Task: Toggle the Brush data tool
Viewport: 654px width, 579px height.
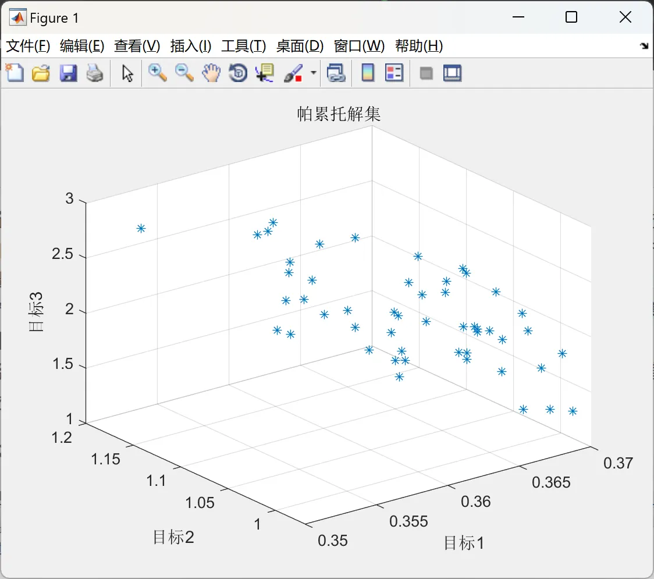Action: click(x=294, y=73)
